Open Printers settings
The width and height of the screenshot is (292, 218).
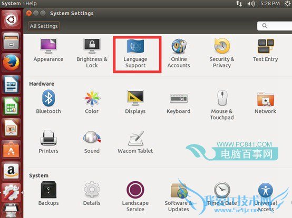click(x=48, y=142)
